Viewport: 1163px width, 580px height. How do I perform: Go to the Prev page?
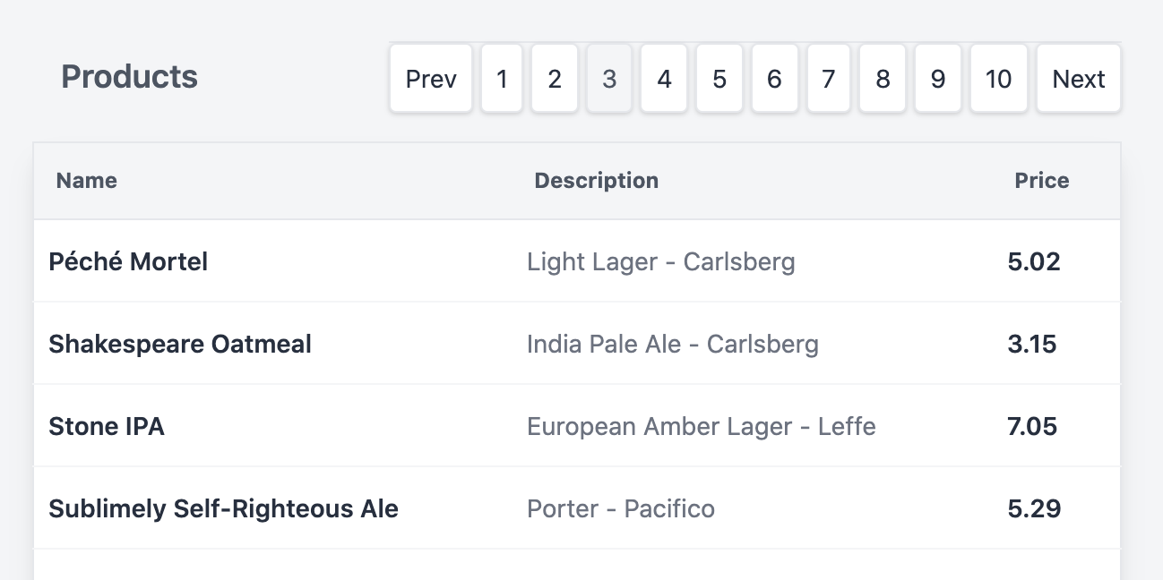click(x=431, y=79)
